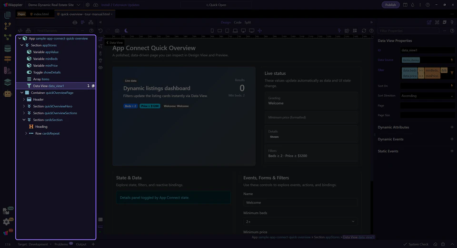Image resolution: width=457 pixels, height=248 pixels.
Task: Open the design tools crossed-pencil icon in Properties
Action: 437,22
